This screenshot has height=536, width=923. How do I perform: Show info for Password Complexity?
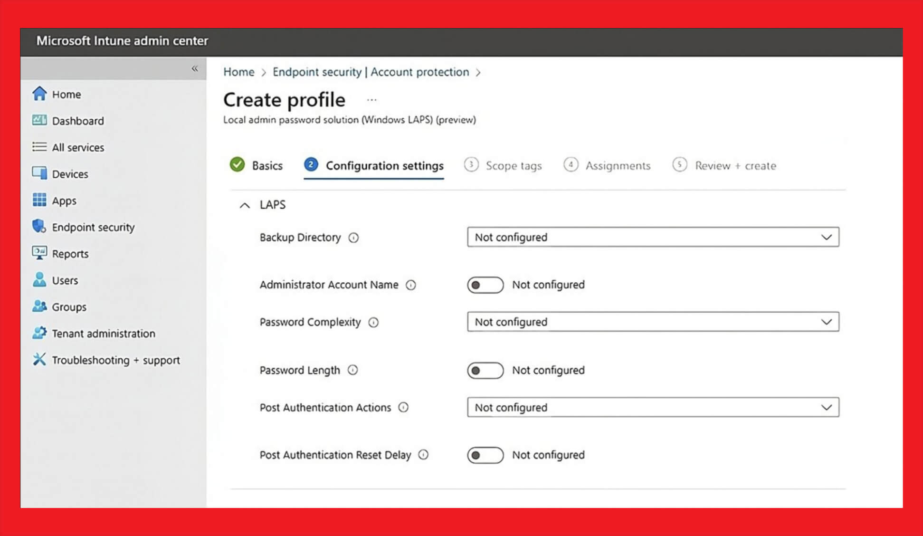[x=374, y=323]
